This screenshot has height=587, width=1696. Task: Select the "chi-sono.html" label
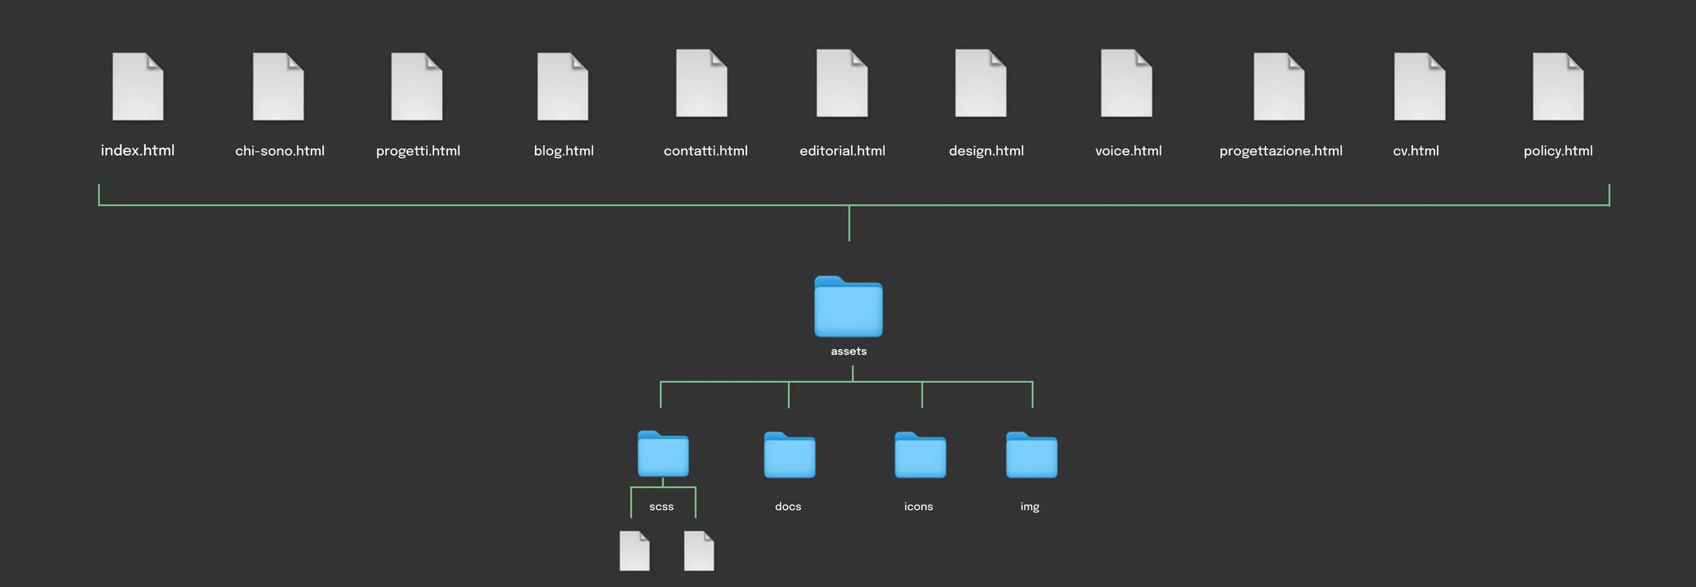coord(280,151)
